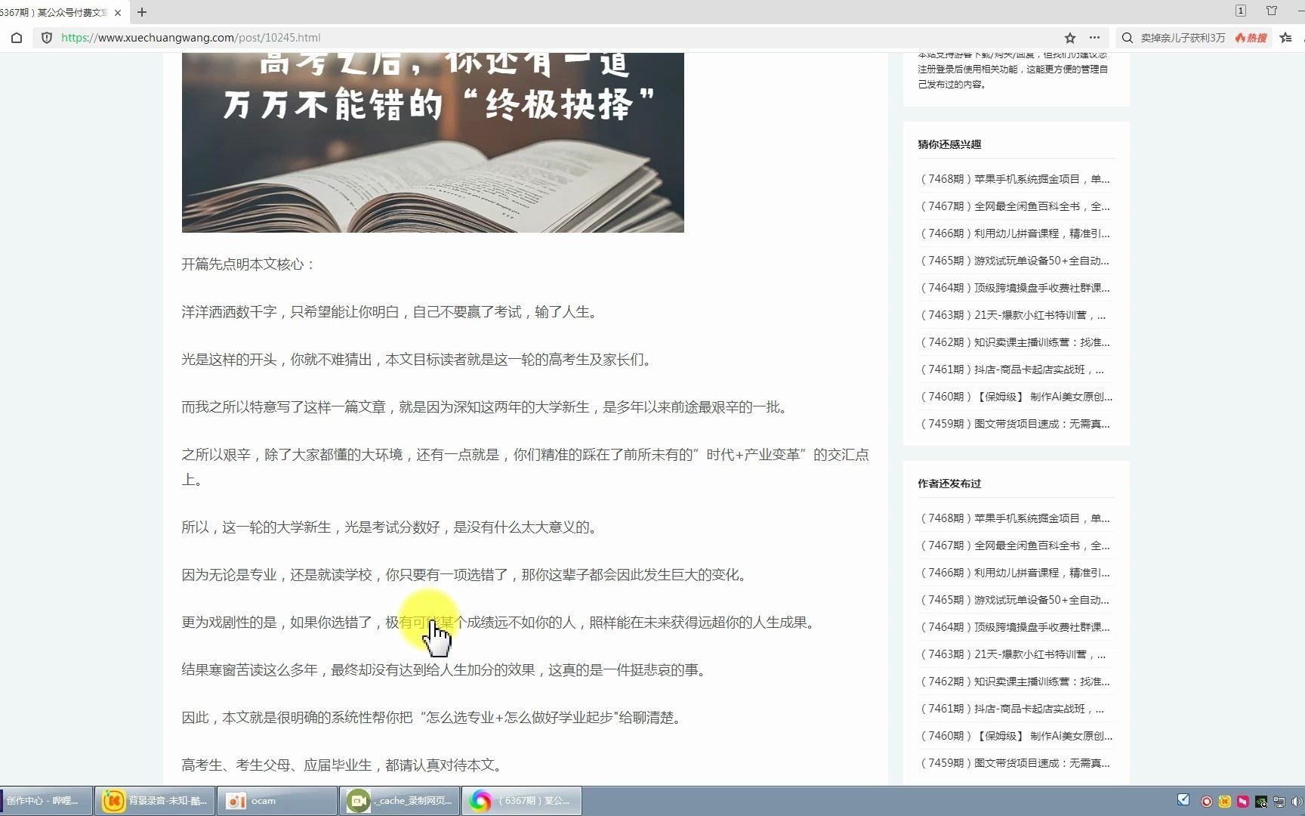1305x816 pixels.
Task: Open the vertical tabs counter panel
Action: pos(1239,11)
